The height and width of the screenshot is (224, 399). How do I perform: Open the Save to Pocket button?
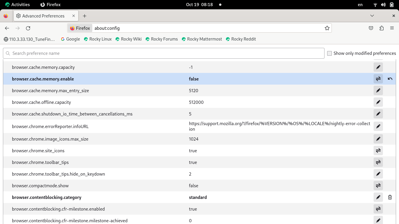[371, 28]
